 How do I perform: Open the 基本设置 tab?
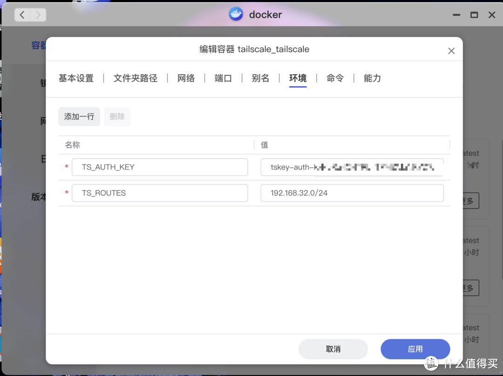coord(76,78)
